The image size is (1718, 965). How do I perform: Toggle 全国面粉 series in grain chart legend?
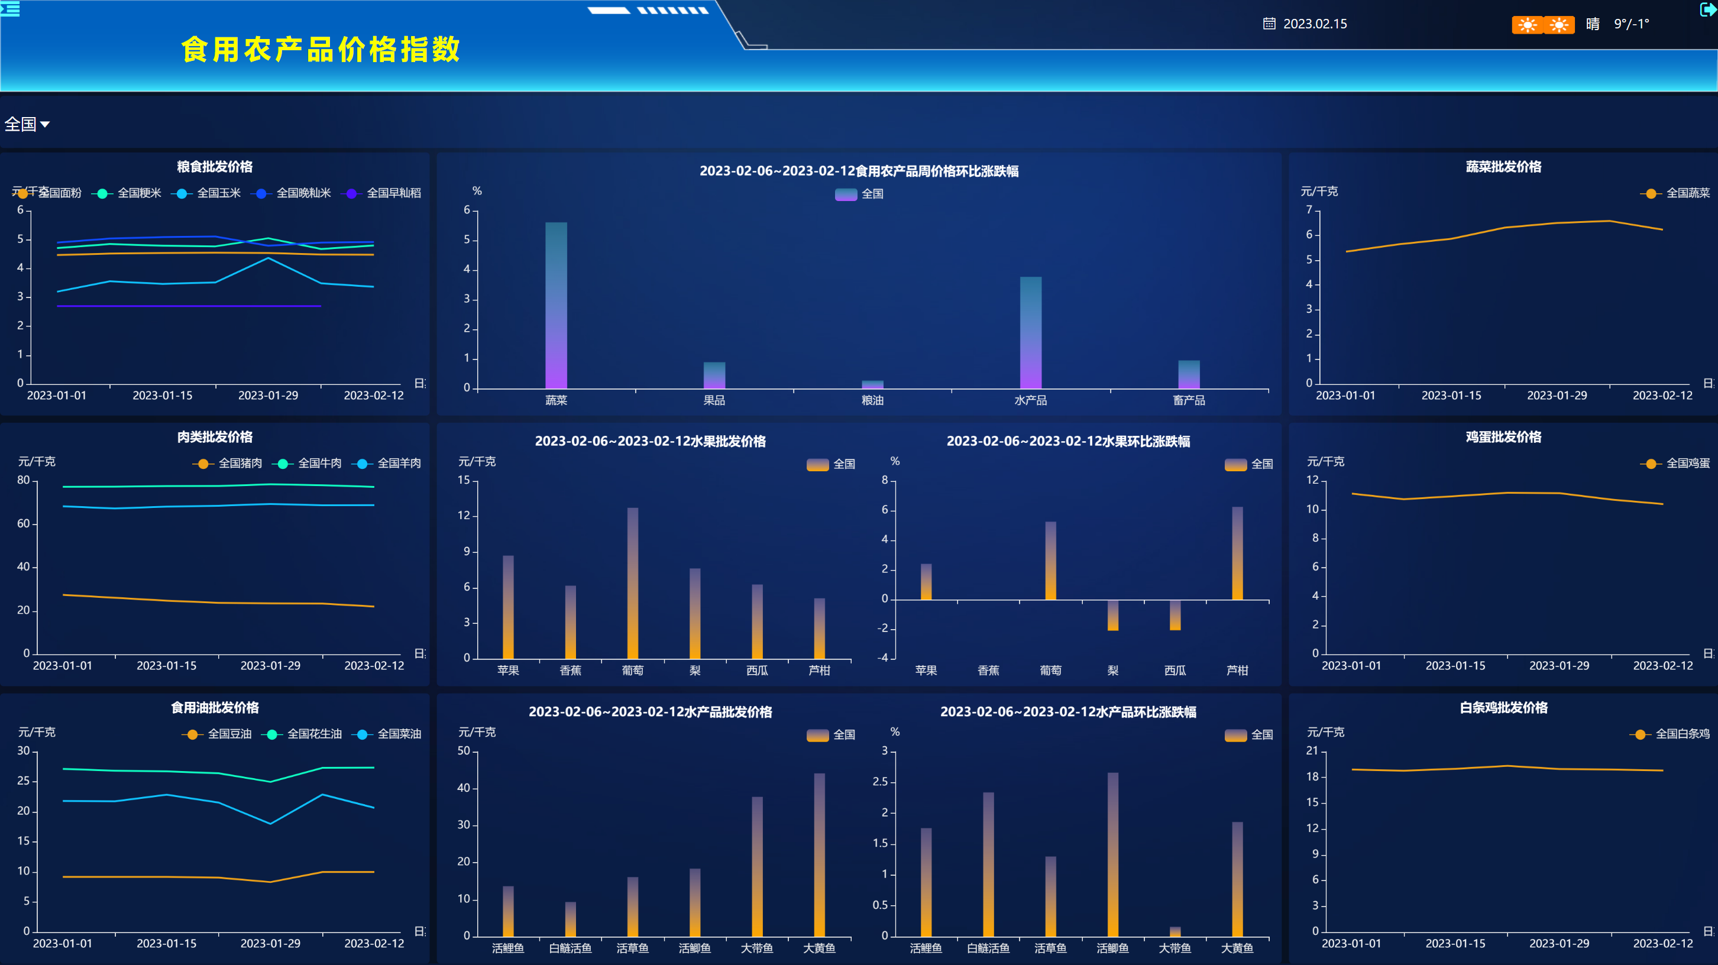point(47,193)
